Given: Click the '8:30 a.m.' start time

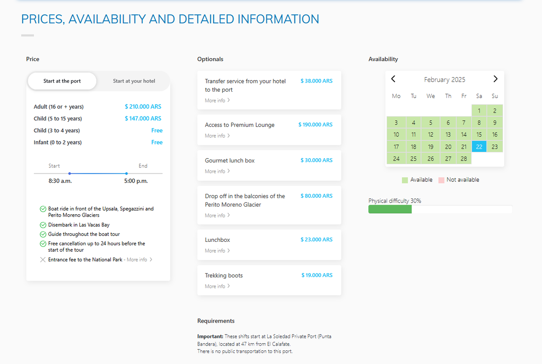Looking at the screenshot, I should pos(60,181).
